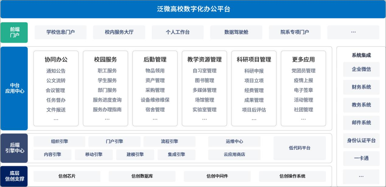Select 校内服务大厅 in the front-end portal row
Screen dimensions: 386x187
click(x=119, y=32)
